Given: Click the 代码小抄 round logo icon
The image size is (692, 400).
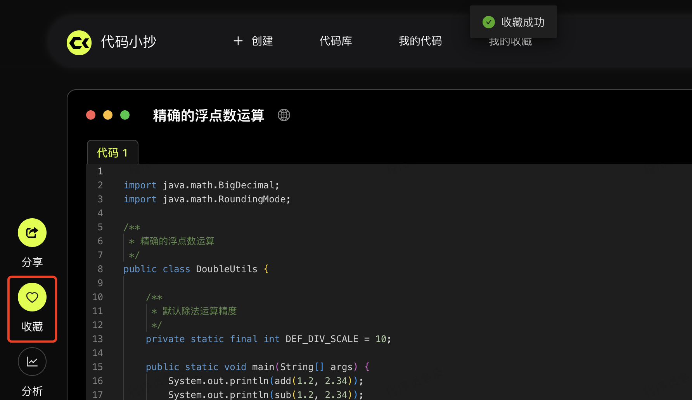Looking at the screenshot, I should 79,42.
